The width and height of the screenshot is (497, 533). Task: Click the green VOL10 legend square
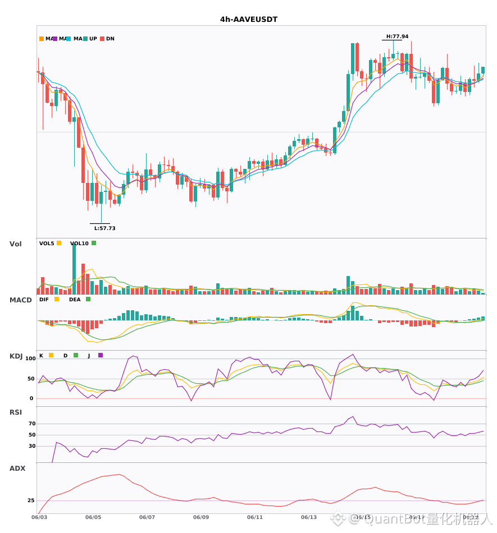[x=94, y=243]
